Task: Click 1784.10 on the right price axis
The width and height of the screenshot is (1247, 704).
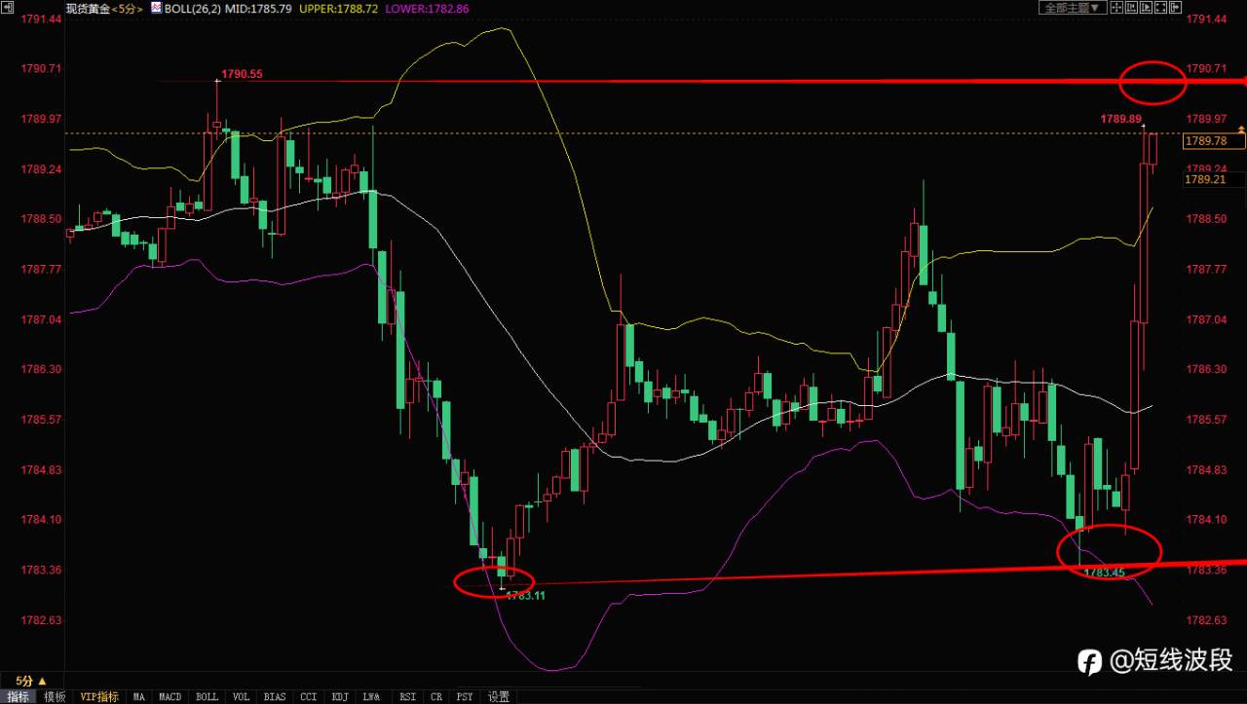Action: pyautogui.click(x=1206, y=520)
